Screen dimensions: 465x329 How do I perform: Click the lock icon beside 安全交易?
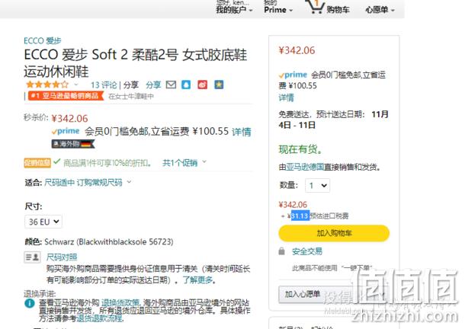point(281,251)
